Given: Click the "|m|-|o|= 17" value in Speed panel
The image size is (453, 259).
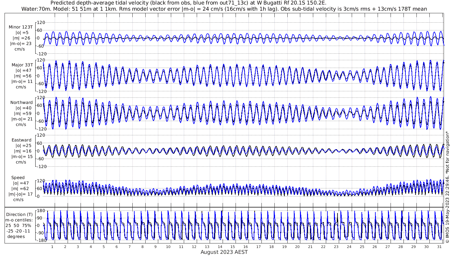Looking at the screenshot, I should click(21, 194).
